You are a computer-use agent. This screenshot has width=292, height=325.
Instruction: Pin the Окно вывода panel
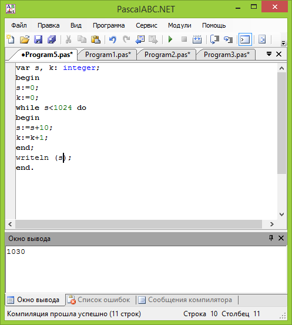pyautogui.click(x=271, y=238)
